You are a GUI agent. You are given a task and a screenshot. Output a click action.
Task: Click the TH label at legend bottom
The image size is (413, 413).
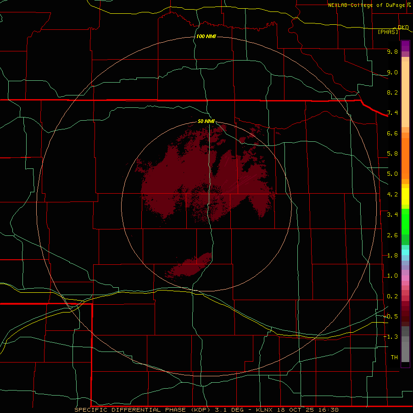click(394, 357)
